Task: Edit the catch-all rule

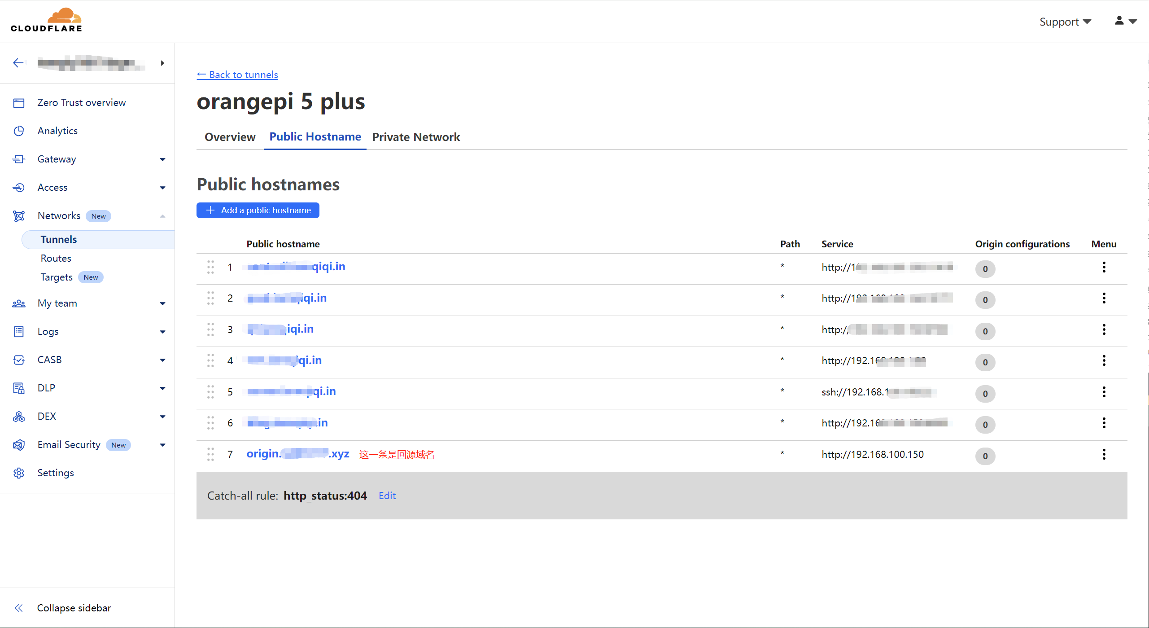Action: (387, 496)
